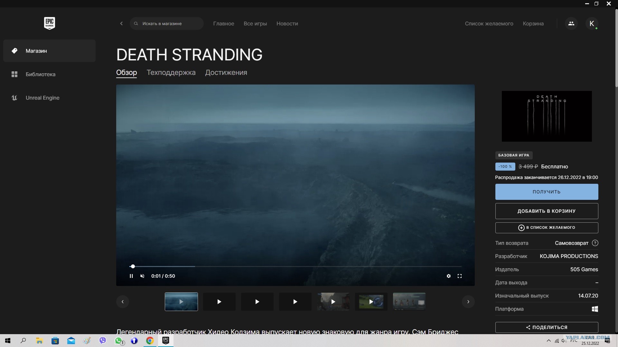The height and width of the screenshot is (347, 618).
Task: Pause the trailer video
Action: click(131, 276)
